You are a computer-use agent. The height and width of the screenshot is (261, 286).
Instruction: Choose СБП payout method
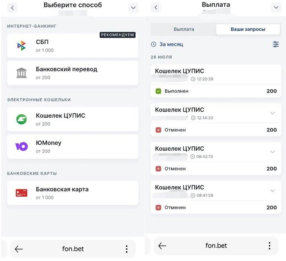point(73,46)
